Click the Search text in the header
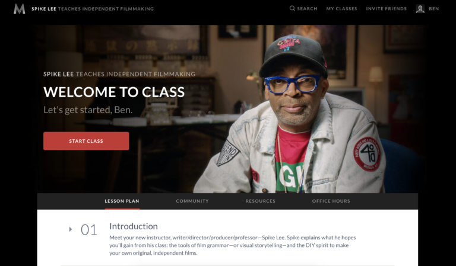The height and width of the screenshot is (266, 456). (307, 9)
